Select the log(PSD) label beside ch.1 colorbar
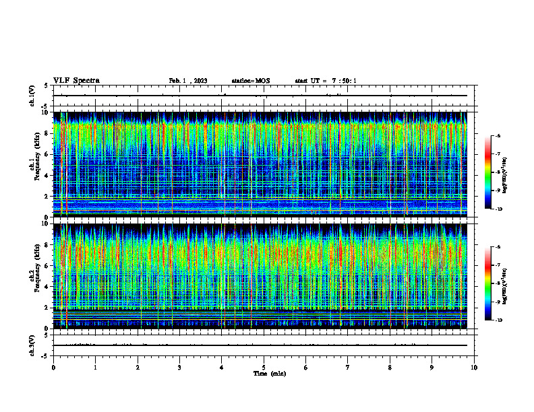 [505, 176]
